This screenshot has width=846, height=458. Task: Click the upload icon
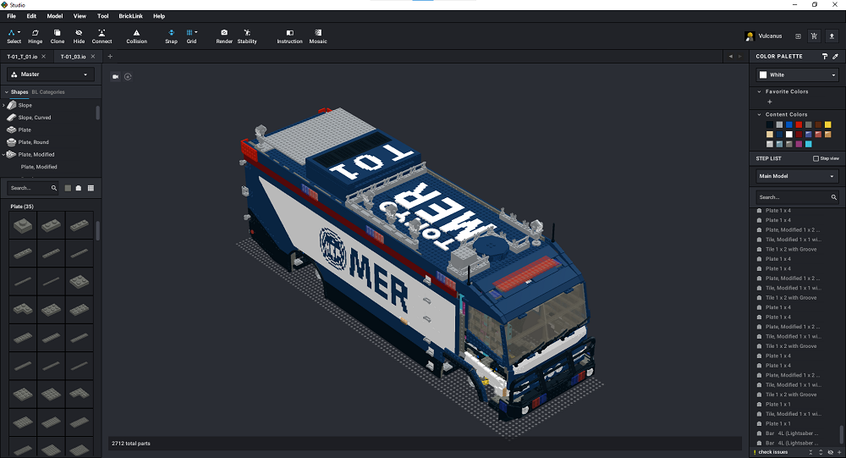pos(832,36)
